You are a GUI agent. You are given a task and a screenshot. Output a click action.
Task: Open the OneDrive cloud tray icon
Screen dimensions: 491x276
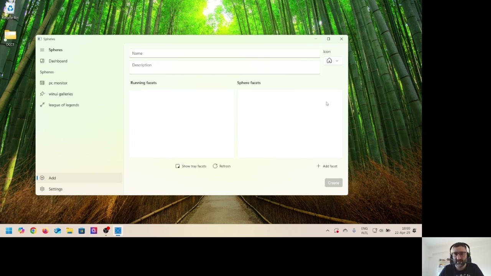pos(345,230)
